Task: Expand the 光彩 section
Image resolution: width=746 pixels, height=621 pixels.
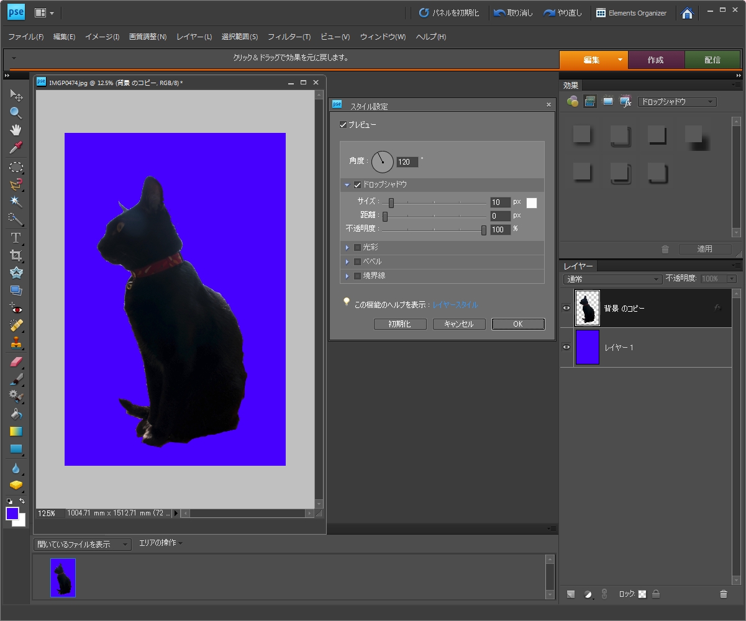Action: (x=348, y=247)
